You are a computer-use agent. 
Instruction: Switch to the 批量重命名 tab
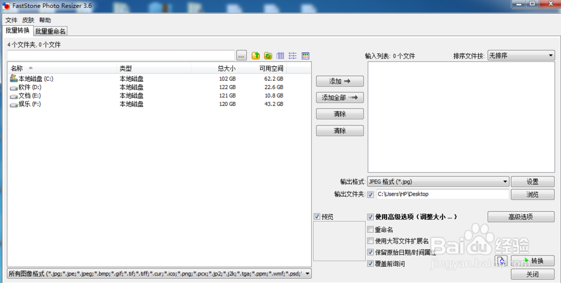tap(50, 31)
